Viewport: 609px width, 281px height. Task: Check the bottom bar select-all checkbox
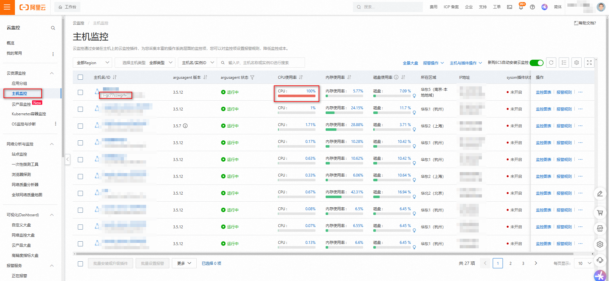pos(80,264)
